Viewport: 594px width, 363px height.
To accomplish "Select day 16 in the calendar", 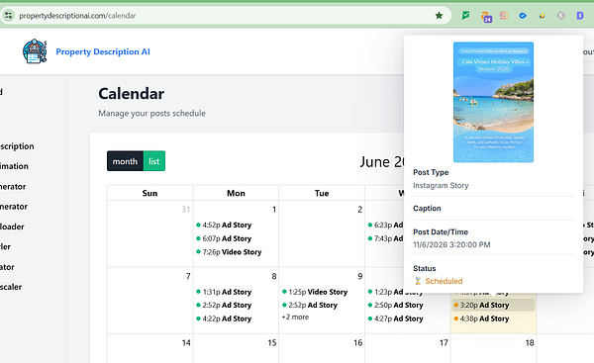I will click(358, 343).
